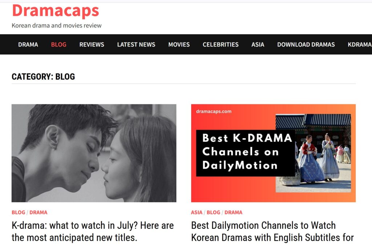Viewport: 372px width, 245px height.
Task: Click BLOG category tag under couple photo
Action: click(18, 212)
